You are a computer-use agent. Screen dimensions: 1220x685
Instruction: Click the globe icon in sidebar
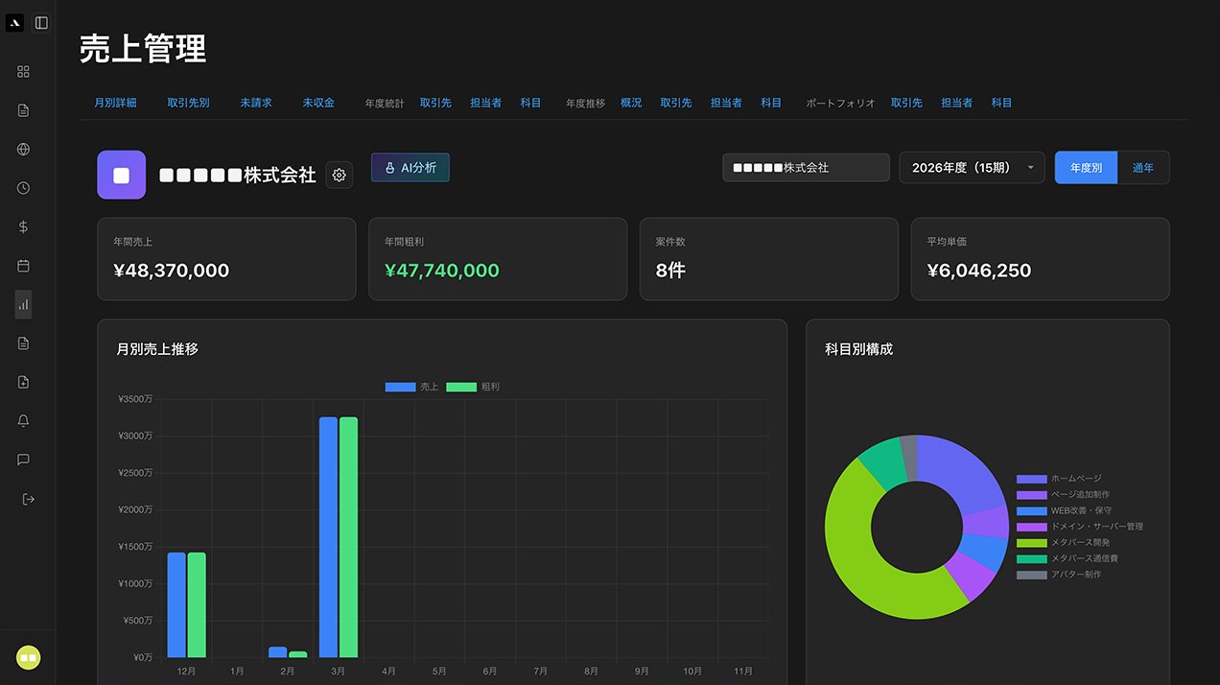[24, 150]
